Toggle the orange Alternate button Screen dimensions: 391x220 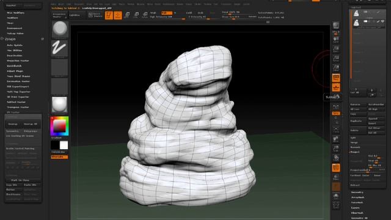[59, 157]
